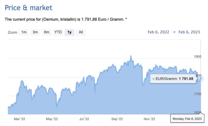208x126 pixels.
Task: Click the Monday, Feb 6, 2023 date label
Action: pos(187,119)
